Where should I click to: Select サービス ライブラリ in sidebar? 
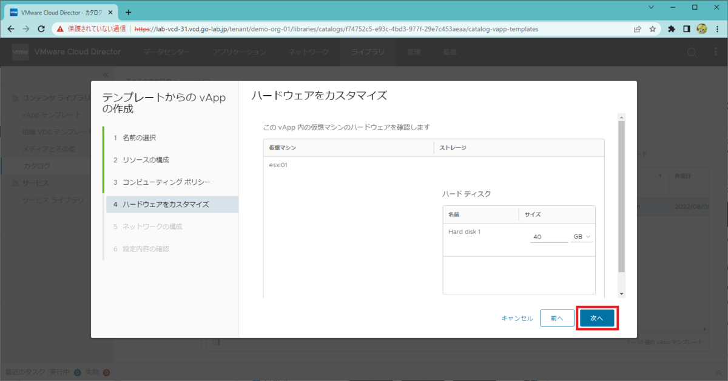(53, 200)
